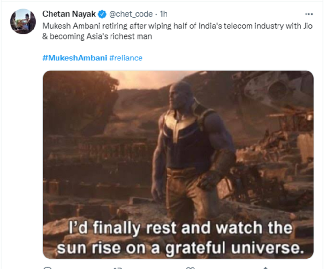Image resolution: width=334 pixels, height=269 pixels.
Task: Click the line "& becoming Asia's richest man"
Action: pos(97,37)
